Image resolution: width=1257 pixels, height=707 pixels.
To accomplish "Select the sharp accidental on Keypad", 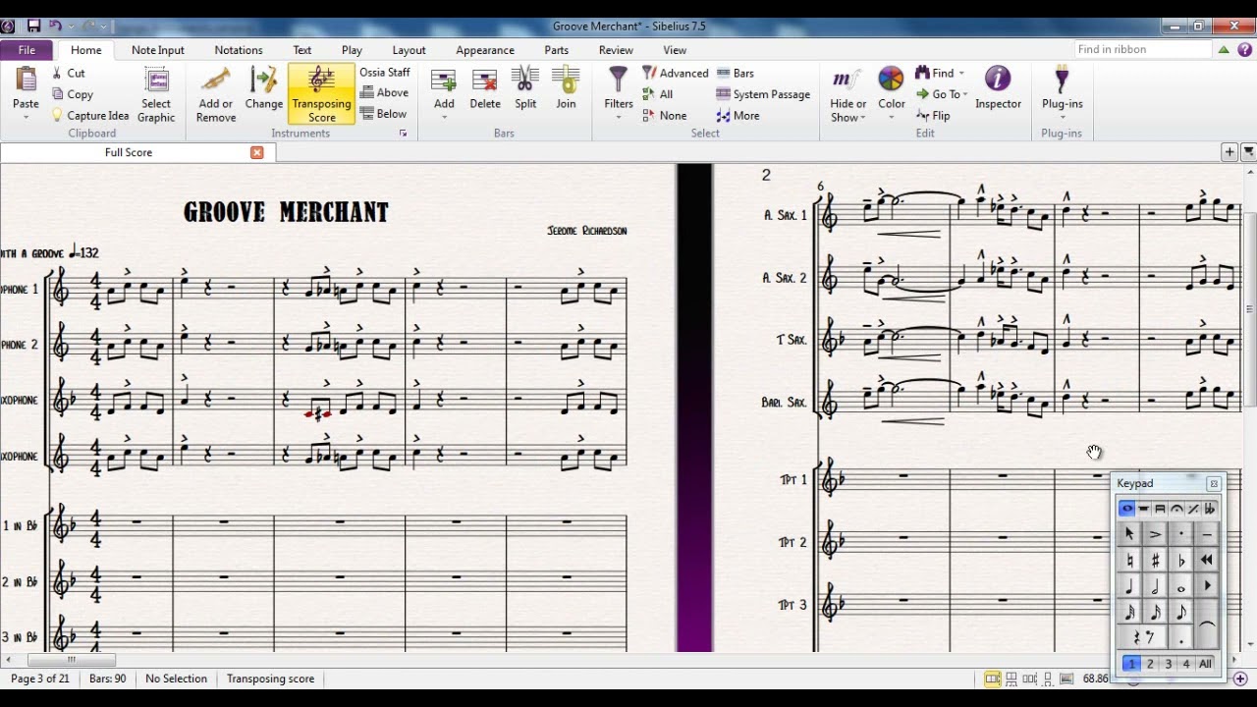I will (1155, 561).
